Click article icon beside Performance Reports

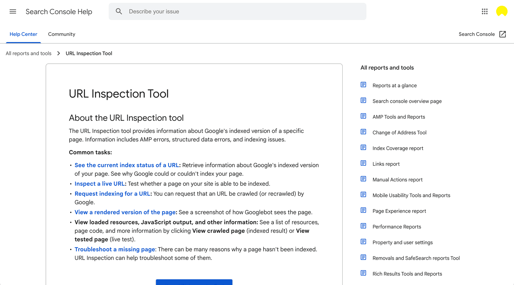tap(363, 226)
